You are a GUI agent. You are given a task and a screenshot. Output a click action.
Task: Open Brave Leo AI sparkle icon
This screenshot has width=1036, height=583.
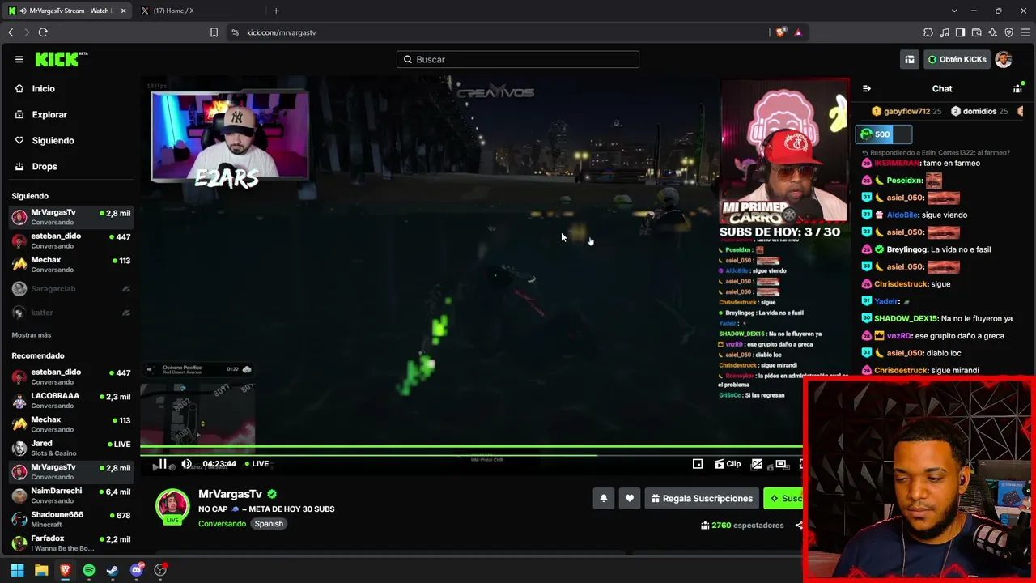[992, 32]
